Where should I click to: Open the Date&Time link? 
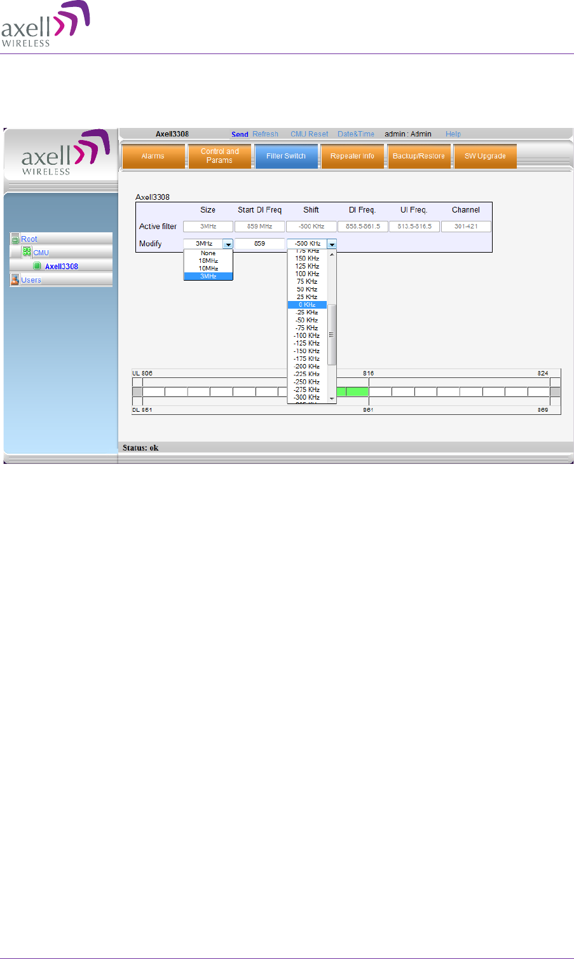tap(356, 134)
